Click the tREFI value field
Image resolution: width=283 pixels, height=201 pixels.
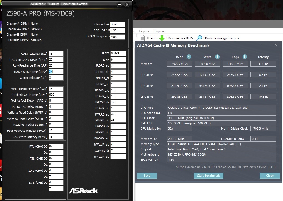[118, 53]
